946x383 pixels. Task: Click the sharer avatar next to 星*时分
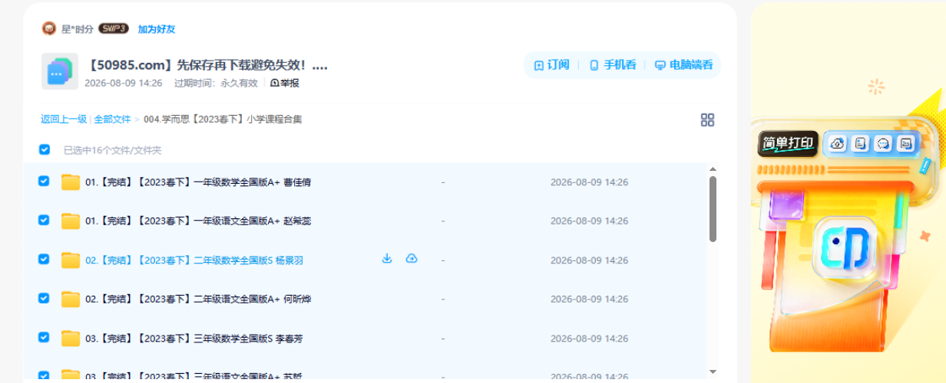coord(49,29)
